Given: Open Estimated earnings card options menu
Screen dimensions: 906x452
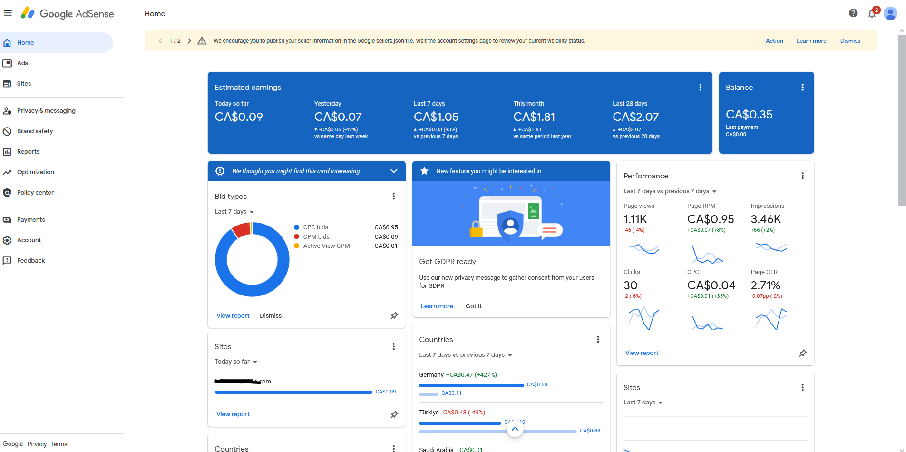Looking at the screenshot, I should pos(700,87).
